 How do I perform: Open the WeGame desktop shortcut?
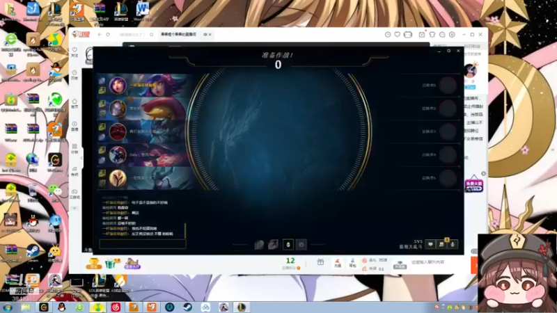[x=55, y=162]
